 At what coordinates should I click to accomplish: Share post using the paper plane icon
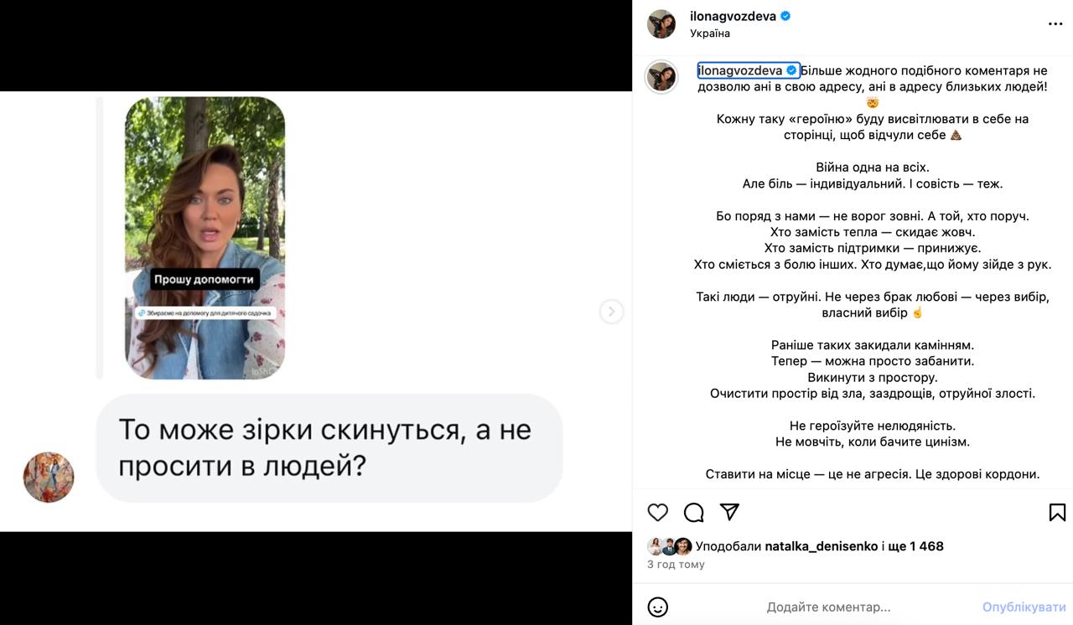click(x=729, y=512)
